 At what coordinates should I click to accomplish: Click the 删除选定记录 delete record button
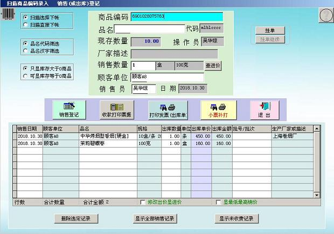coord(76,218)
